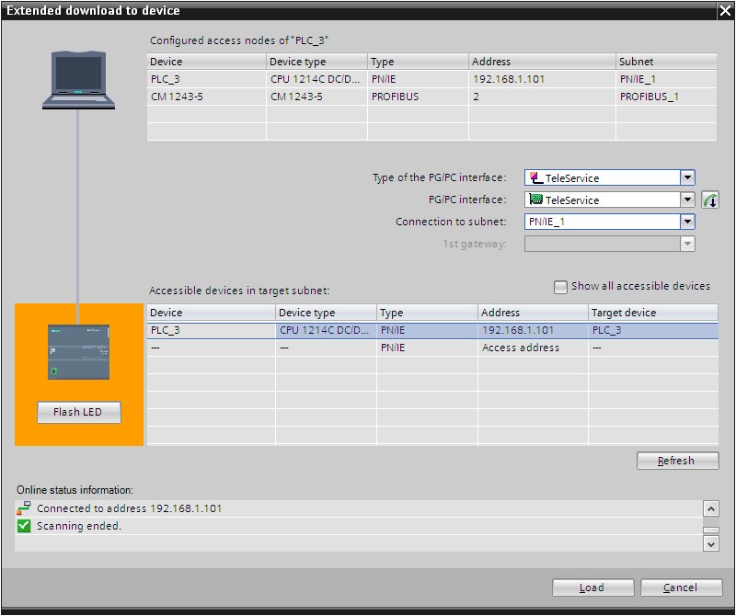The image size is (736, 616).
Task: Click the TeleService interface type icon
Action: click(x=536, y=177)
